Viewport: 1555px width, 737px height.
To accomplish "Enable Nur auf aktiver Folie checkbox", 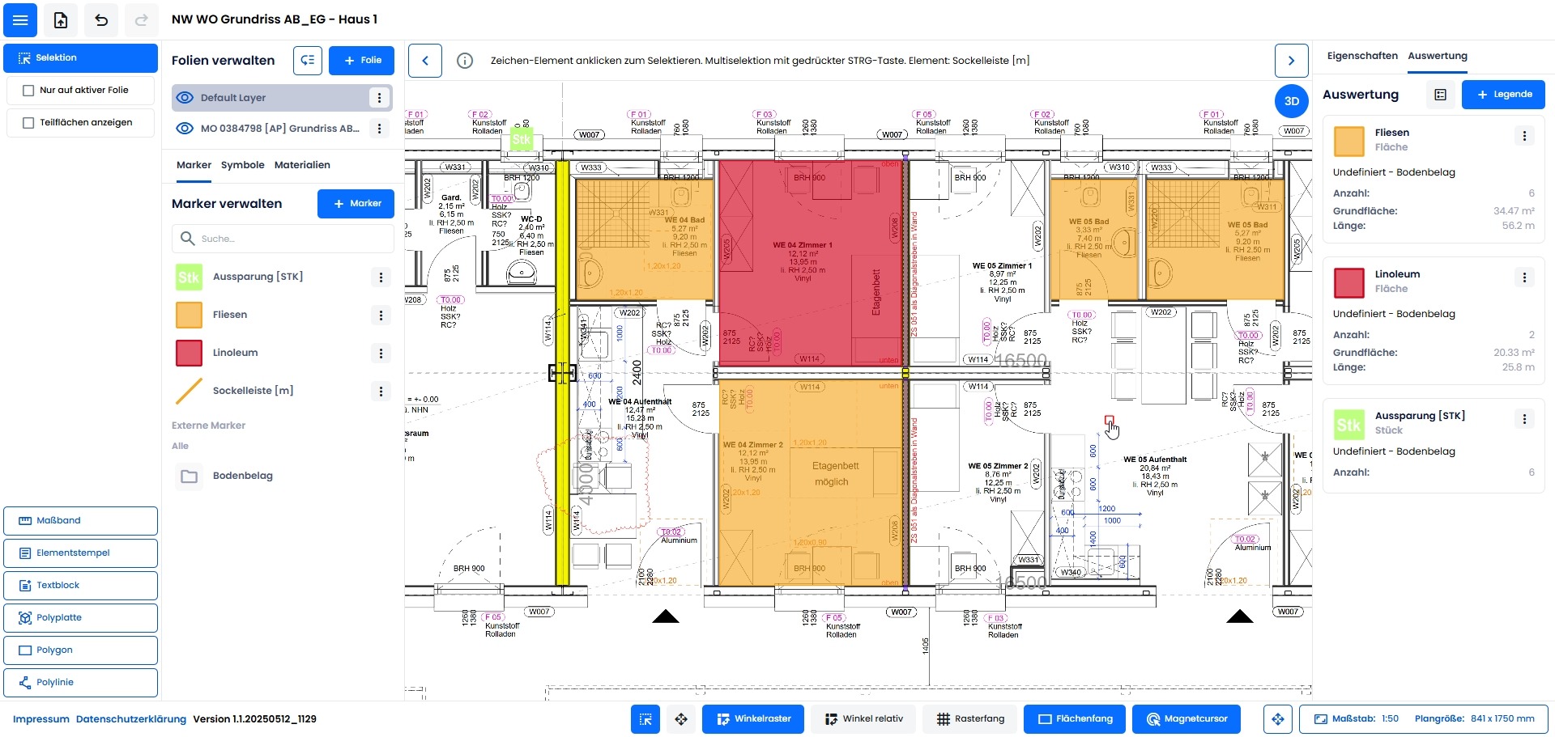I will [28, 91].
